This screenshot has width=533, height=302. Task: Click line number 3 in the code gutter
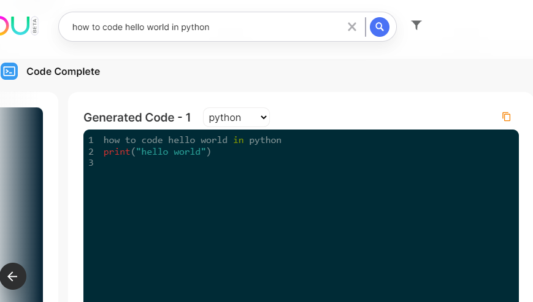pyautogui.click(x=91, y=163)
